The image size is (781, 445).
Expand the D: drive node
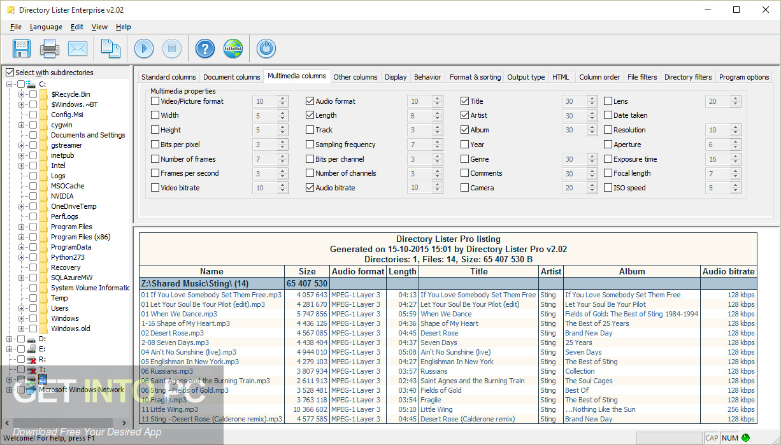click(10, 339)
